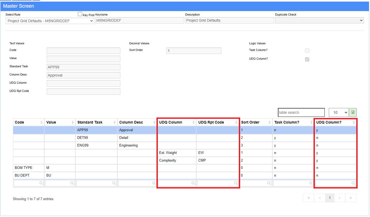The height and width of the screenshot is (217, 370).
Task: Click the Excel export icon
Action: pos(353,112)
